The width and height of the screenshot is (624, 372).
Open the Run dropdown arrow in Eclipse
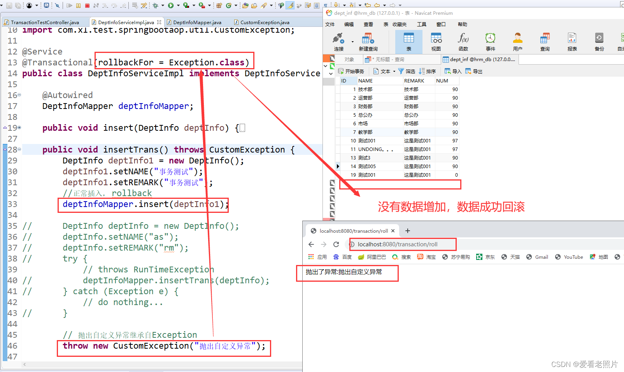[x=178, y=5]
